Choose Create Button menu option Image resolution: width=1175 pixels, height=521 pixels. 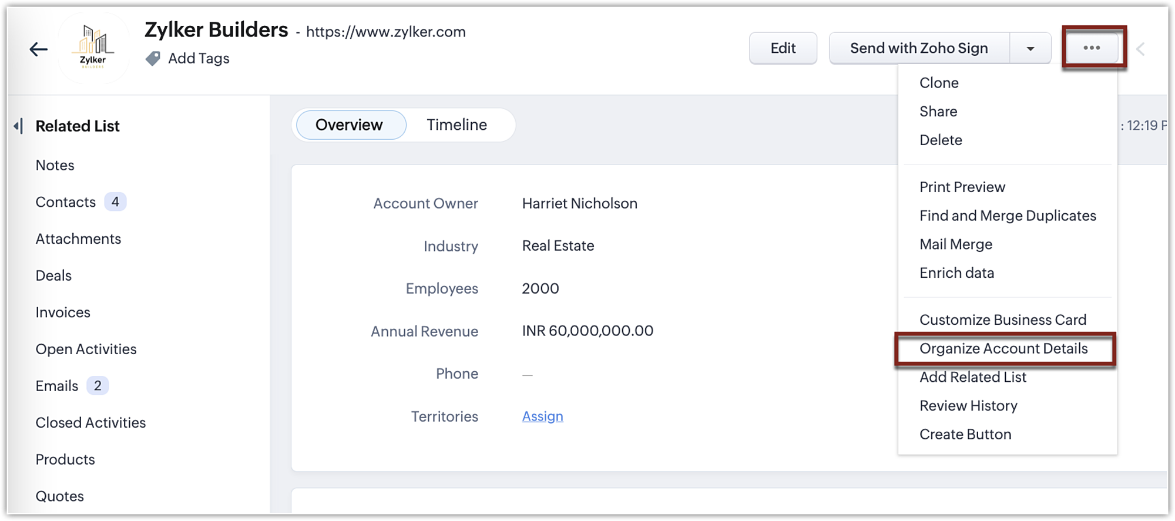(x=965, y=435)
